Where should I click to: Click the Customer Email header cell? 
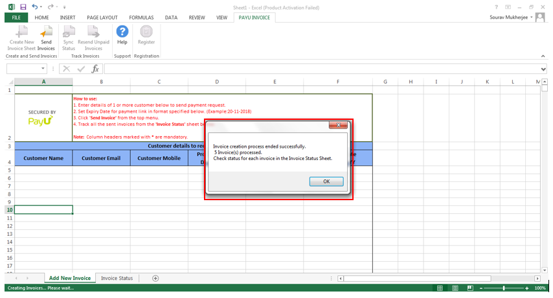(x=101, y=158)
